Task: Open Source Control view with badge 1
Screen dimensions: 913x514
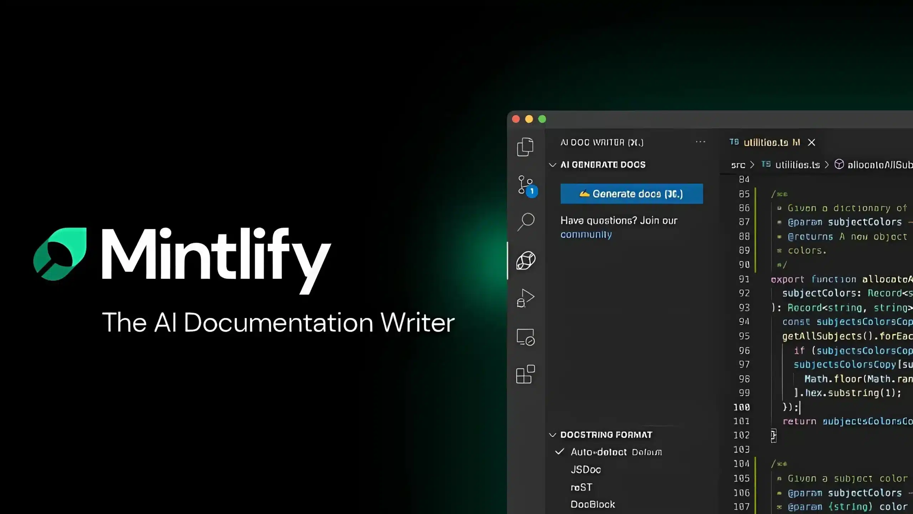Action: (527, 186)
